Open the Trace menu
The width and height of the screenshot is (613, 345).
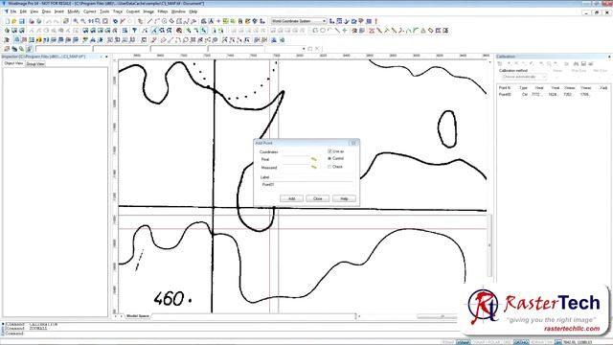[118, 11]
